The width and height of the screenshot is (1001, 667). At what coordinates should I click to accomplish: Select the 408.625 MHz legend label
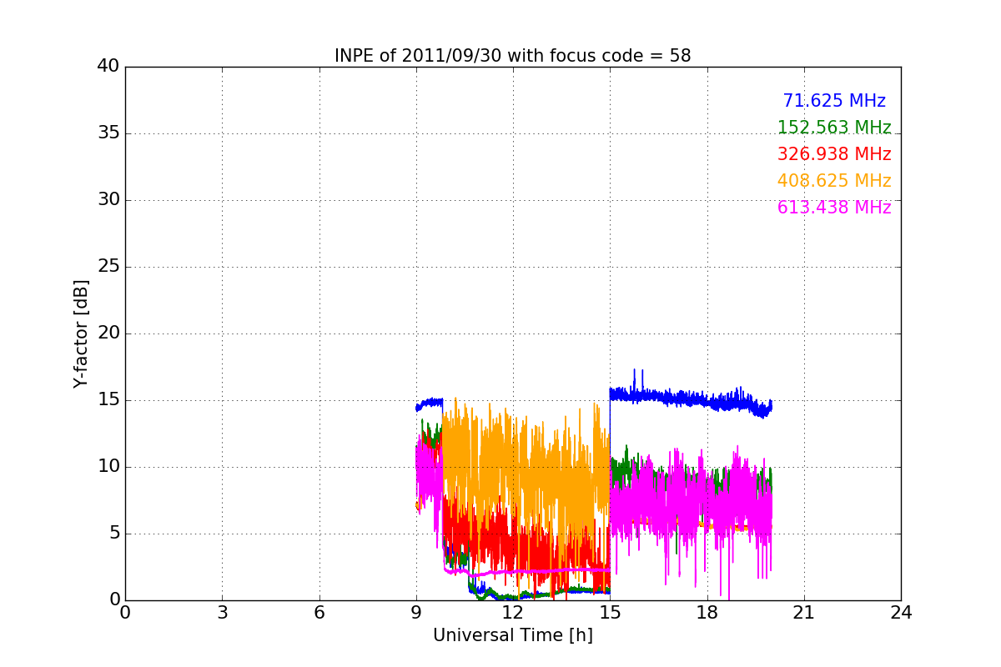click(834, 181)
